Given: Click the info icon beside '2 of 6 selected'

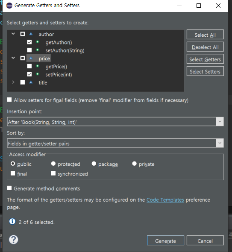Looking at the screenshot, I should [12, 221].
